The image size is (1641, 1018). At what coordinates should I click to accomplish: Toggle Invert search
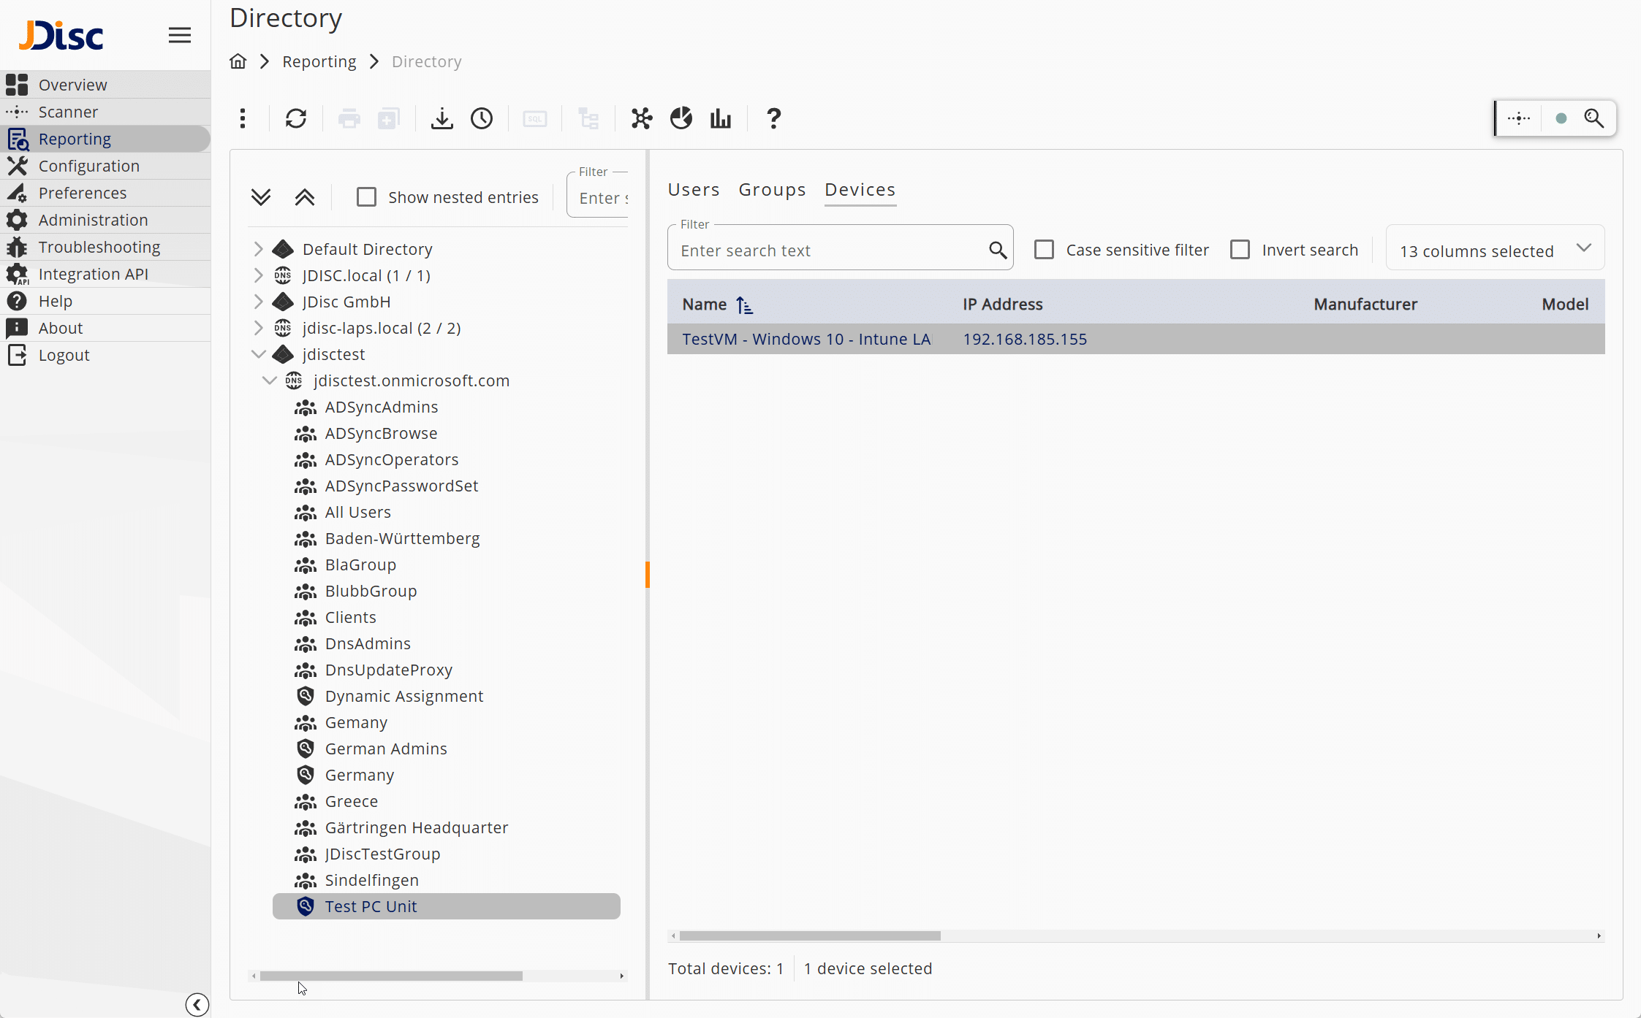[x=1240, y=249]
